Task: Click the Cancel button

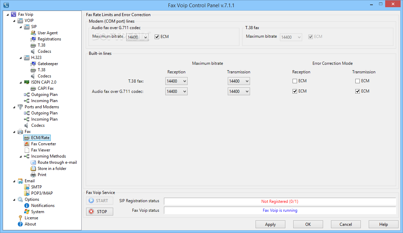Action: (x=346, y=224)
